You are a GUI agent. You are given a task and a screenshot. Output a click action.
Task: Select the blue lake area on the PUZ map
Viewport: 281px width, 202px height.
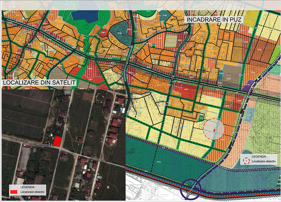85,16
